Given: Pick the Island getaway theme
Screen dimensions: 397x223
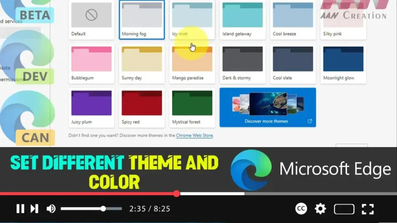Looking at the screenshot, I should coord(242,19).
